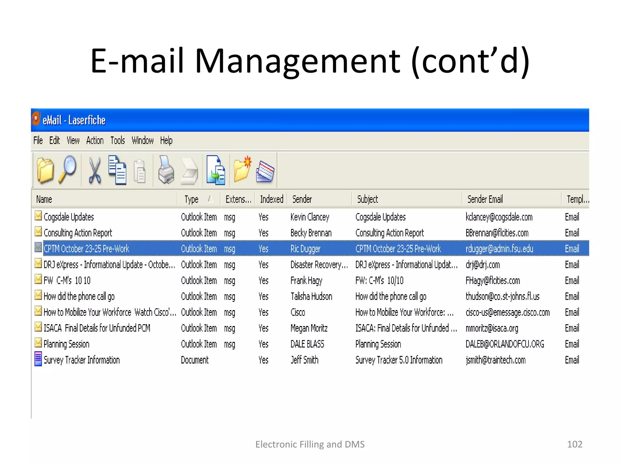Click the Document type cell
Screen dimensions: 620x465
click(195, 360)
